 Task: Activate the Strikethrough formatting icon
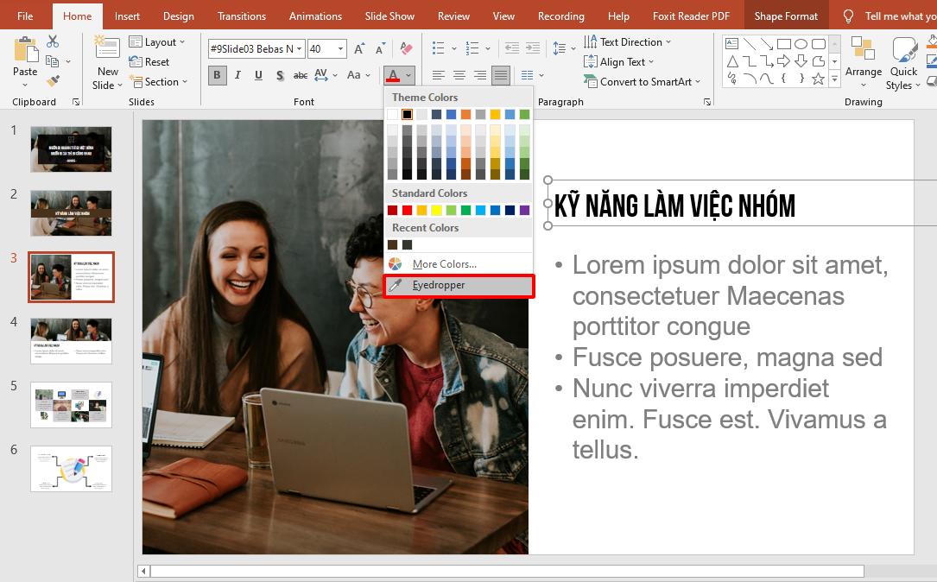coord(300,75)
